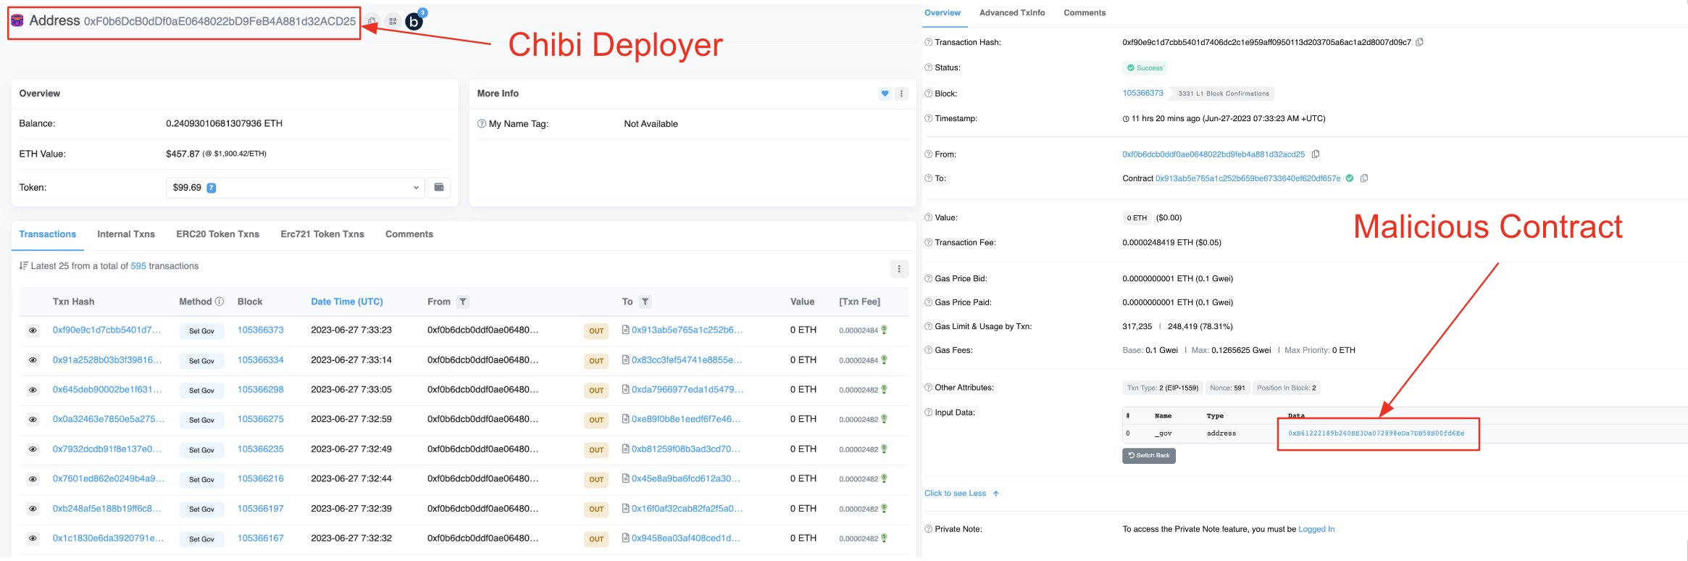The width and height of the screenshot is (1688, 561).
Task: Switch to the Internal Txns tab
Action: tap(126, 234)
